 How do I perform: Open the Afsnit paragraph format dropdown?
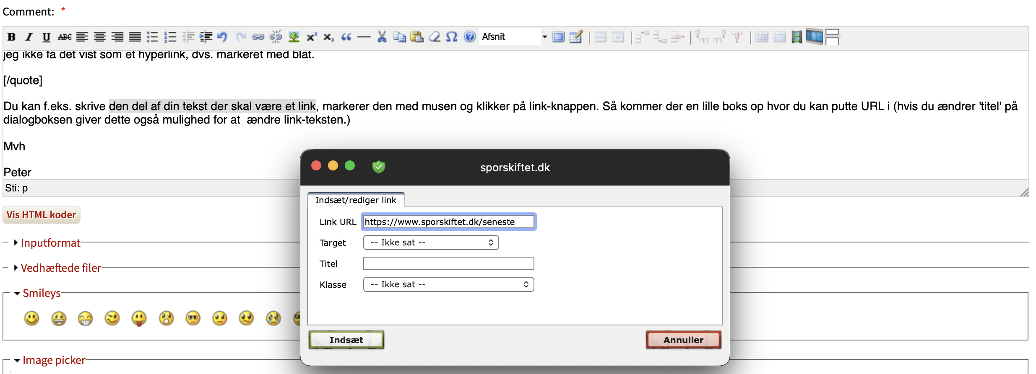(514, 37)
